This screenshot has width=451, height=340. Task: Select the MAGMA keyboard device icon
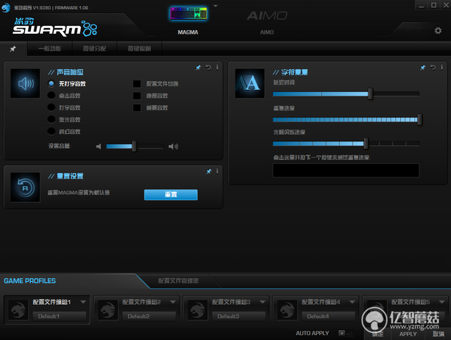coord(188,13)
